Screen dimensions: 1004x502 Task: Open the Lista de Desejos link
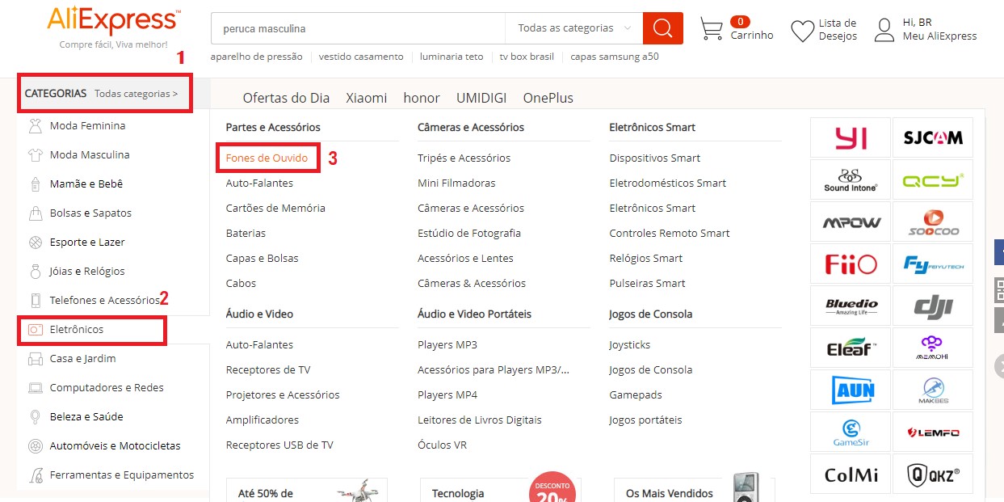click(x=838, y=29)
